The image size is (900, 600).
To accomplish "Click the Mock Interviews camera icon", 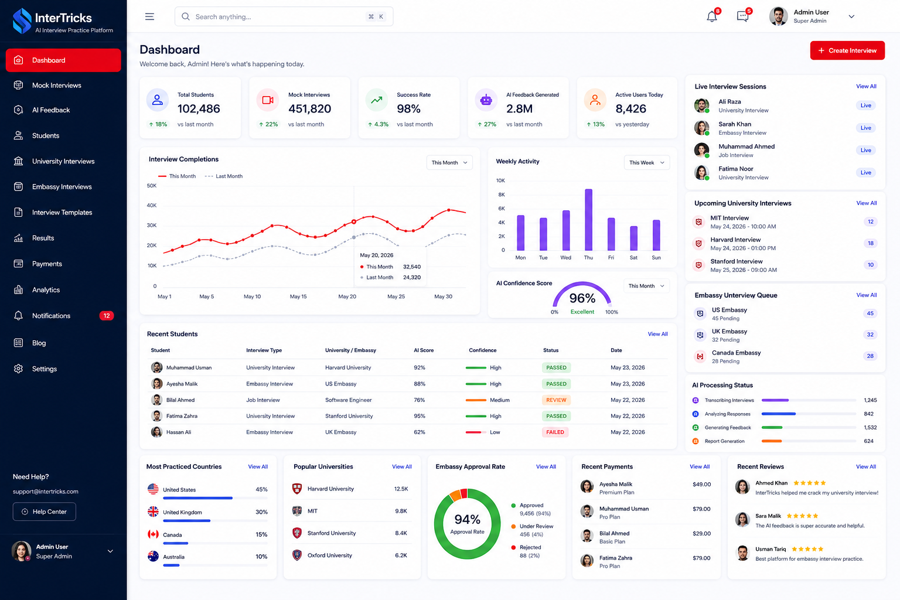I will (x=268, y=100).
